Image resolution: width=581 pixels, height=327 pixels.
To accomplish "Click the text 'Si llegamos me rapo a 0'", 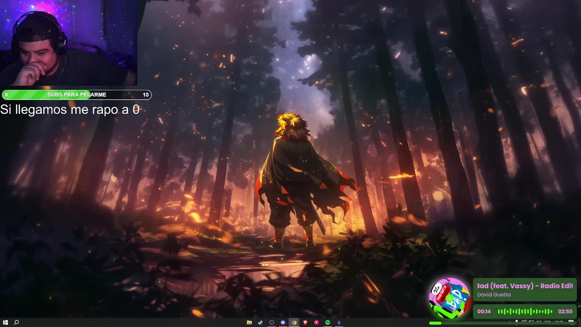I will [70, 109].
